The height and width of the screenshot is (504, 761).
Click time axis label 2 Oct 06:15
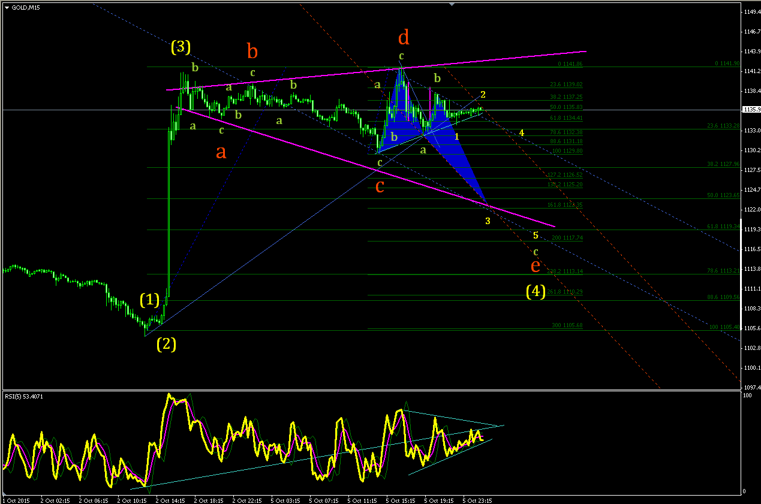tap(94, 500)
